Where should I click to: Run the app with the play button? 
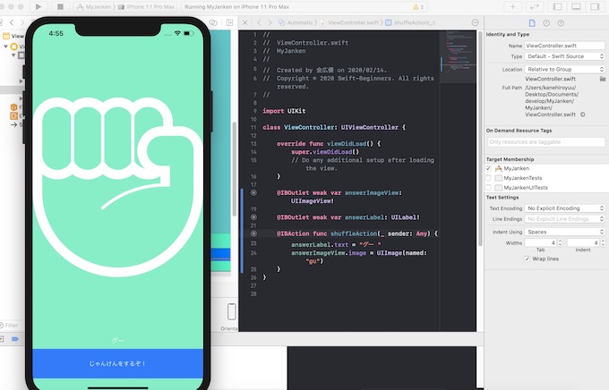point(38,6)
